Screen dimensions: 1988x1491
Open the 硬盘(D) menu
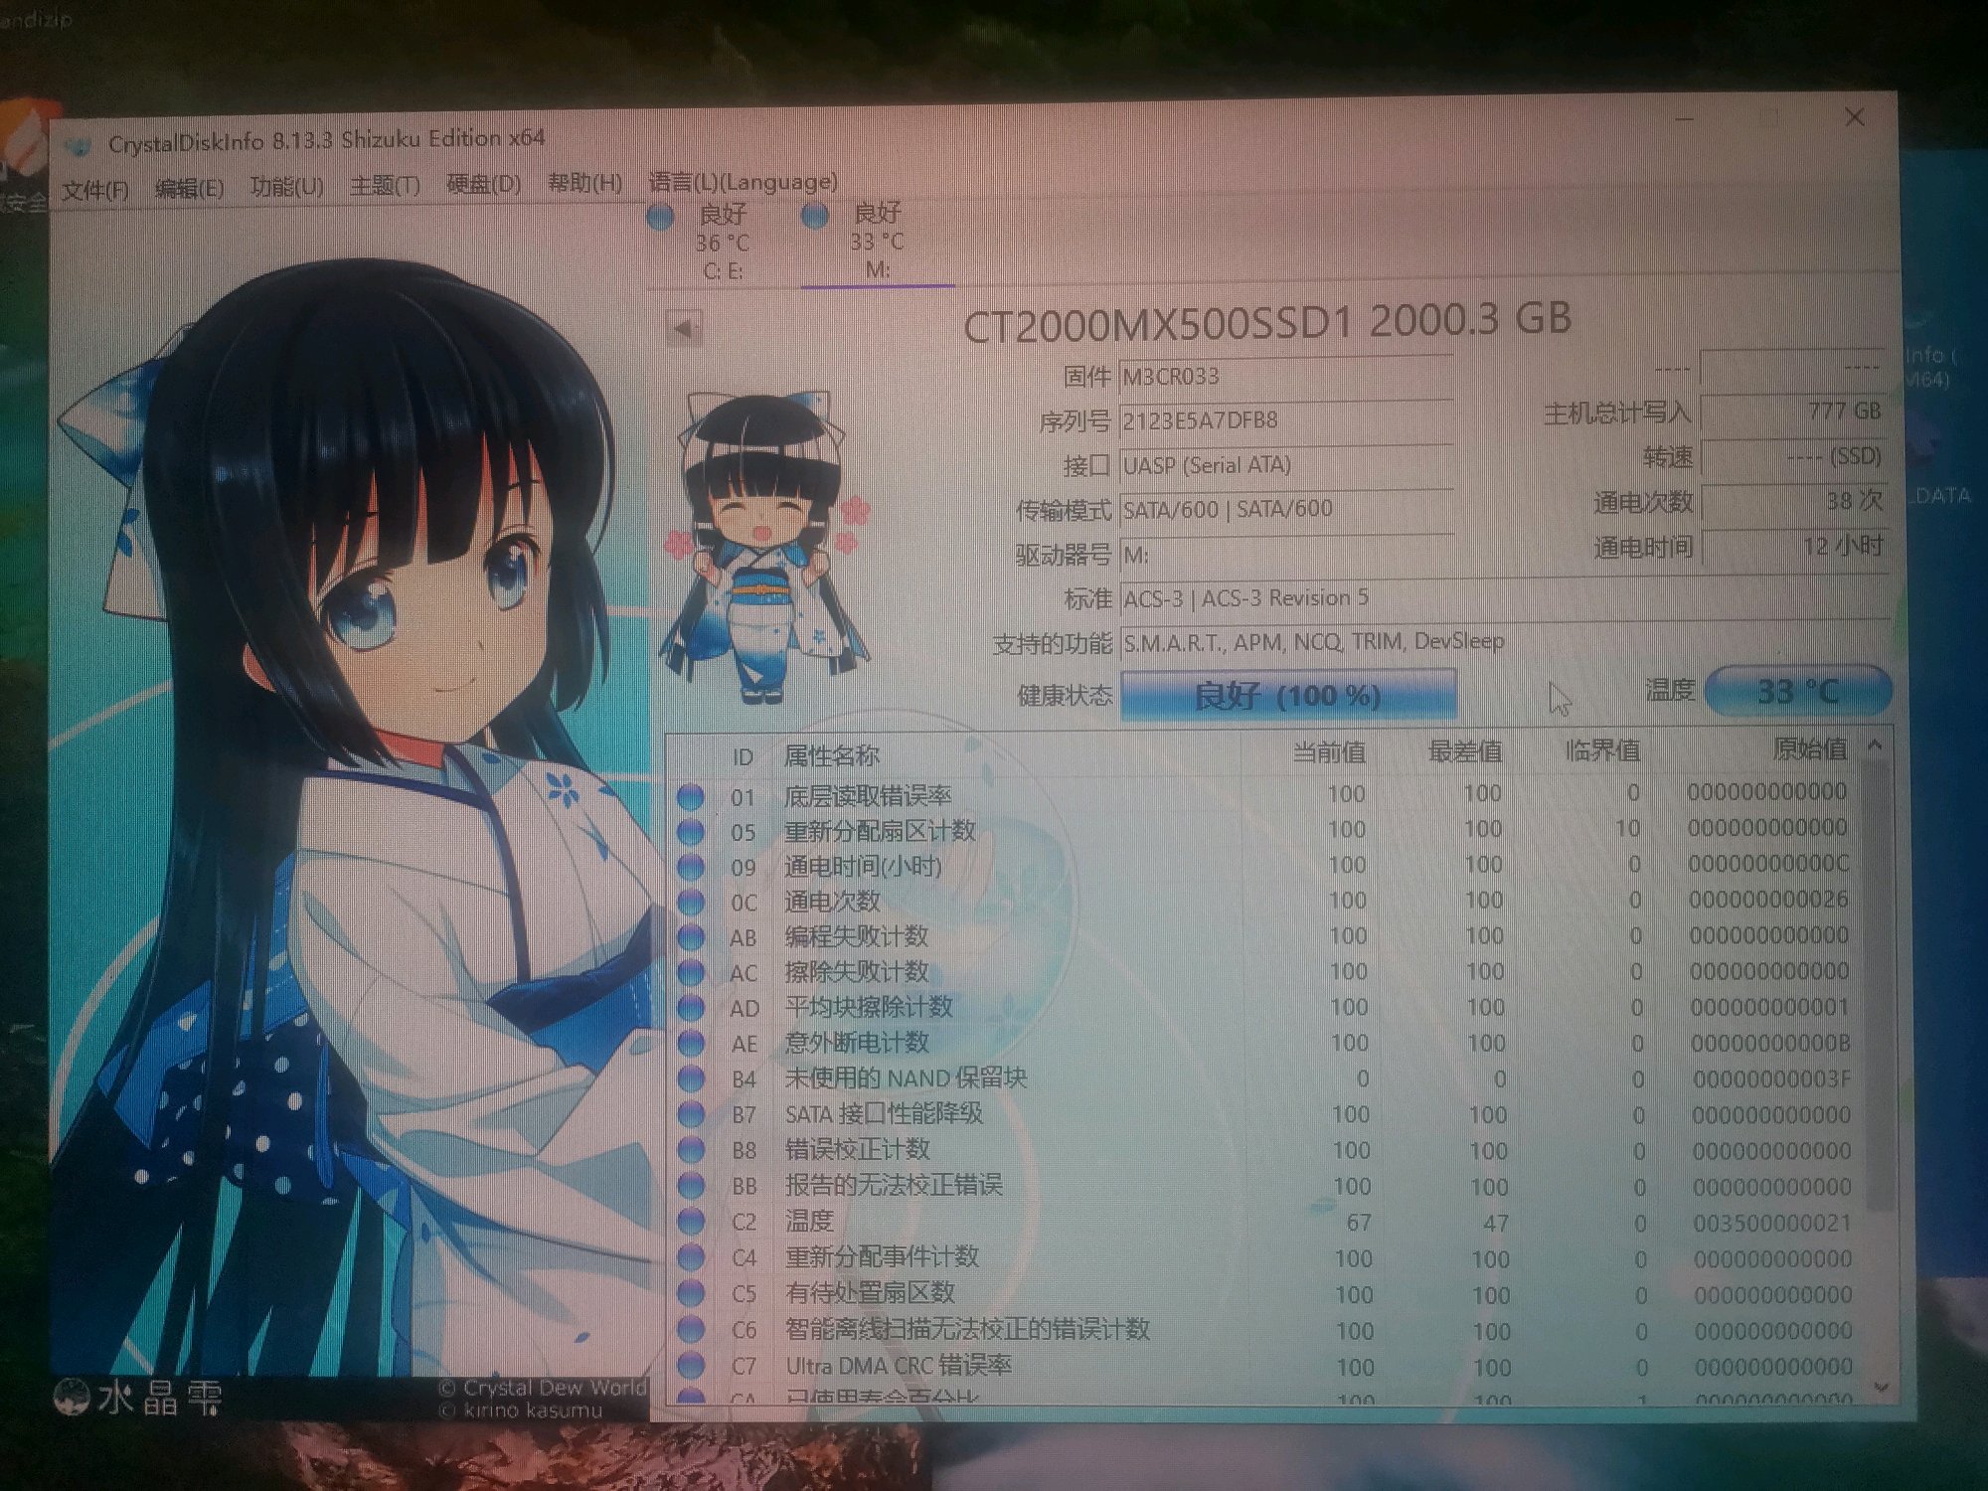(484, 185)
